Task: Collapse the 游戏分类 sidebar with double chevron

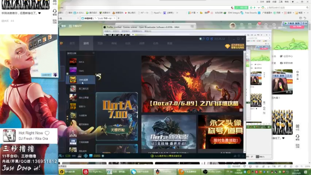Action: 93,53
